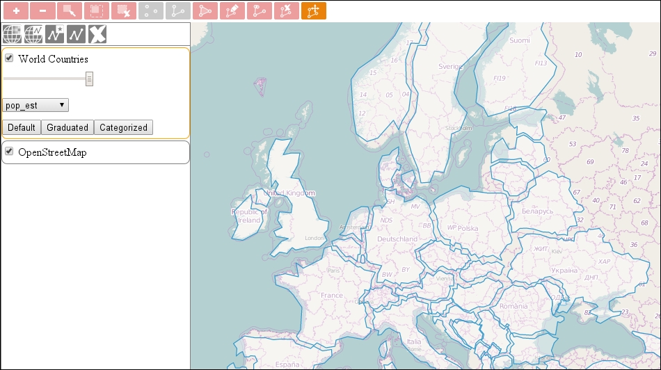
Task: Click the add vector layer globe icon
Action: (33, 34)
